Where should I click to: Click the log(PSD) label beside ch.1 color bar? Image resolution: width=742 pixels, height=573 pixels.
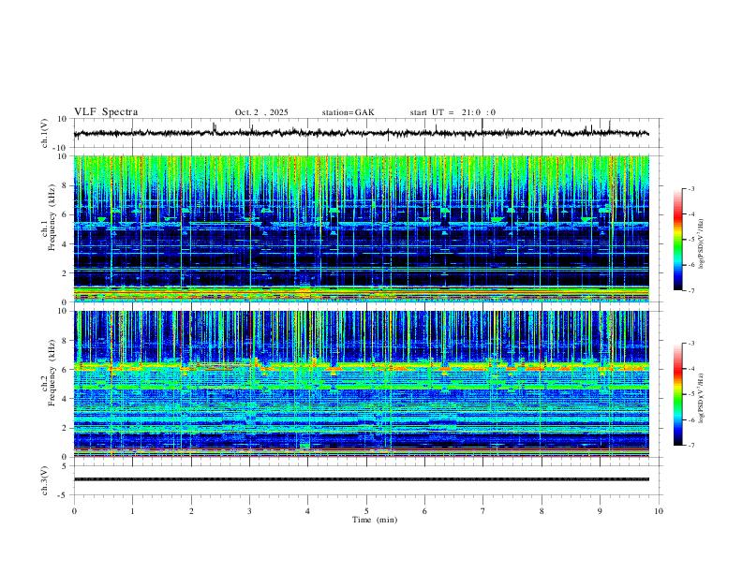click(x=702, y=243)
